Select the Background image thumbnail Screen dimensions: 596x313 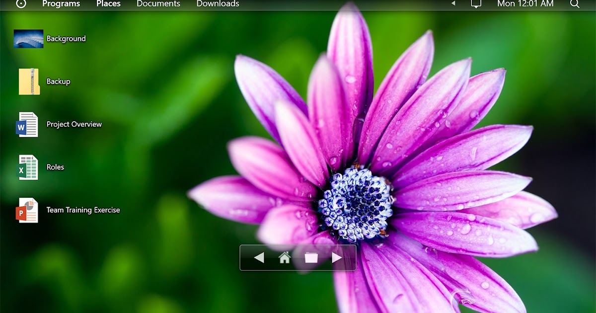(x=28, y=39)
